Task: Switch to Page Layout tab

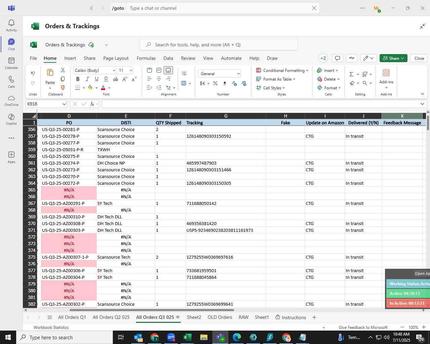Action: click(116, 58)
